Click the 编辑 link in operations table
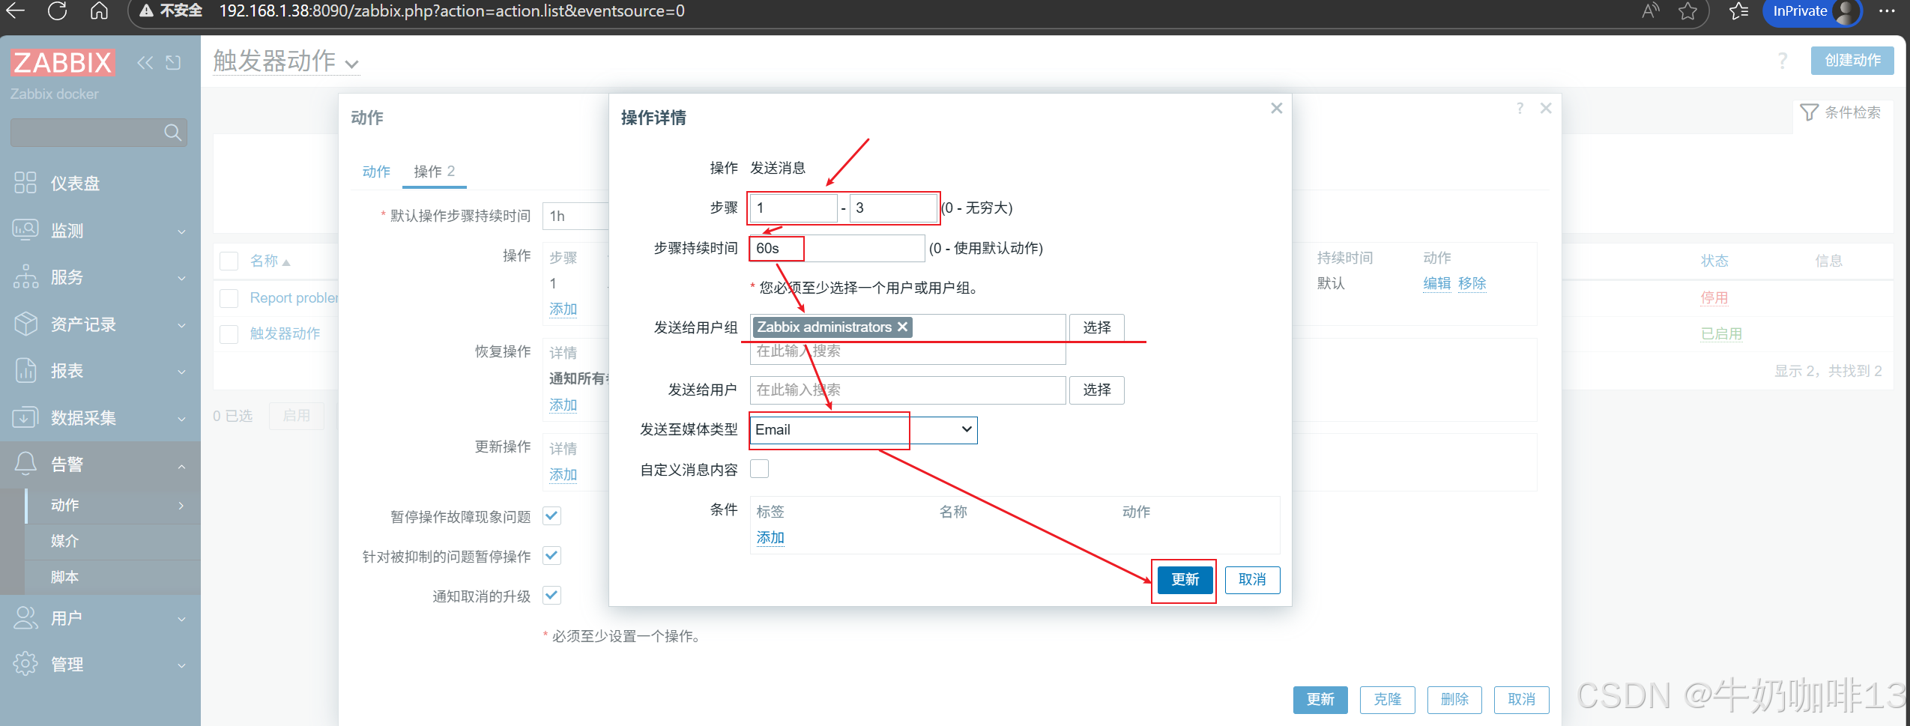 1436,283
